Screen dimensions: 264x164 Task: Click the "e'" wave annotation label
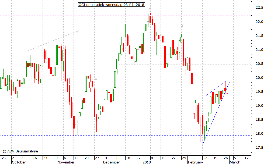point(77,32)
